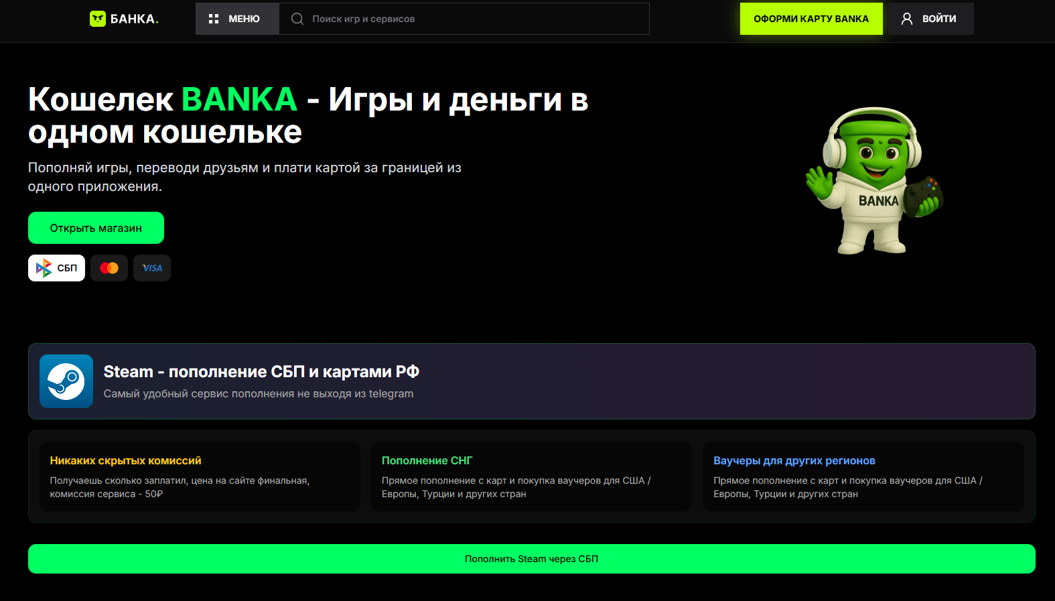Screen dimensions: 1055x601
Task: Select the СБП payment badge
Action: (x=56, y=268)
